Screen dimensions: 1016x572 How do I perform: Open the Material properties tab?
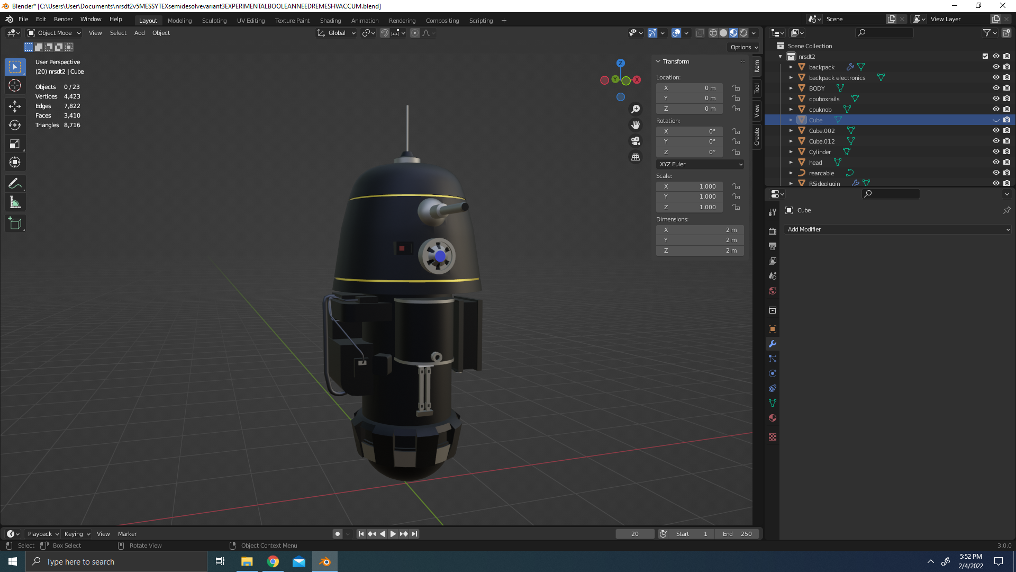(x=773, y=418)
